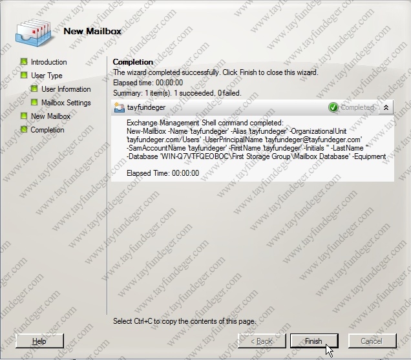Click the tayfundeger result row name
411x360 pixels.
146,107
